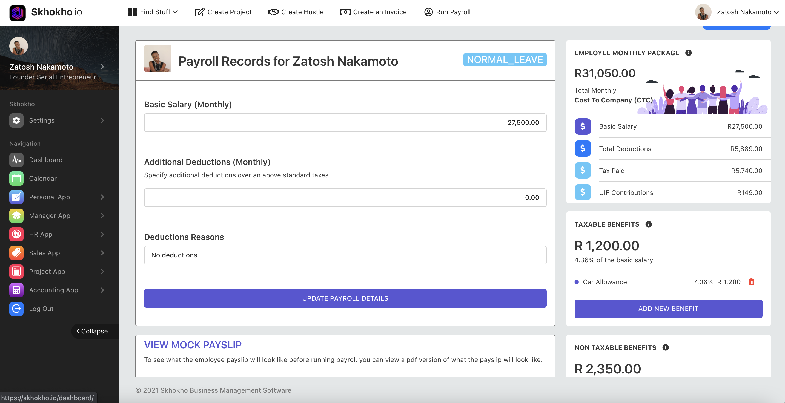Image resolution: width=785 pixels, height=403 pixels.
Task: Open Run Payroll from top menu
Action: [447, 12]
